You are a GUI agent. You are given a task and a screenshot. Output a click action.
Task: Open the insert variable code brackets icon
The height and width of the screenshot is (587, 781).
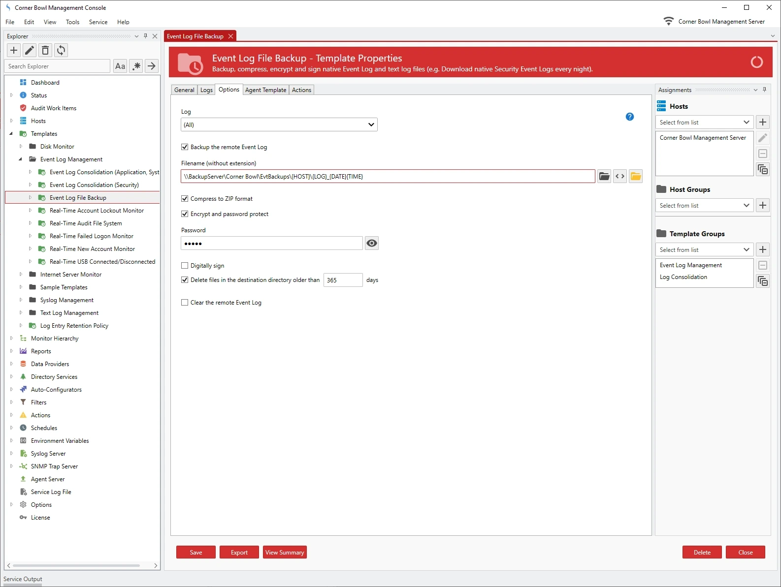(x=620, y=176)
